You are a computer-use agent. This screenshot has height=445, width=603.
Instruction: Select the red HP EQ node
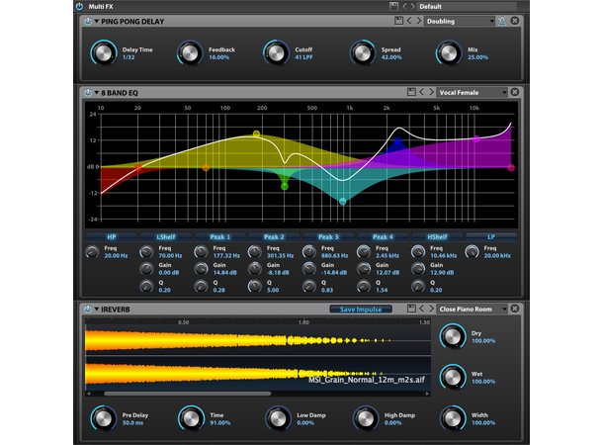[x=138, y=168]
